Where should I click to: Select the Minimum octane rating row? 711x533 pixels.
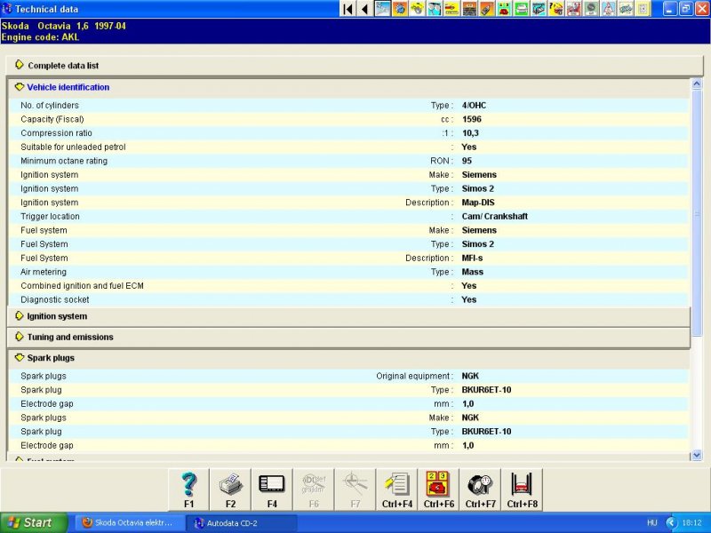[348, 161]
